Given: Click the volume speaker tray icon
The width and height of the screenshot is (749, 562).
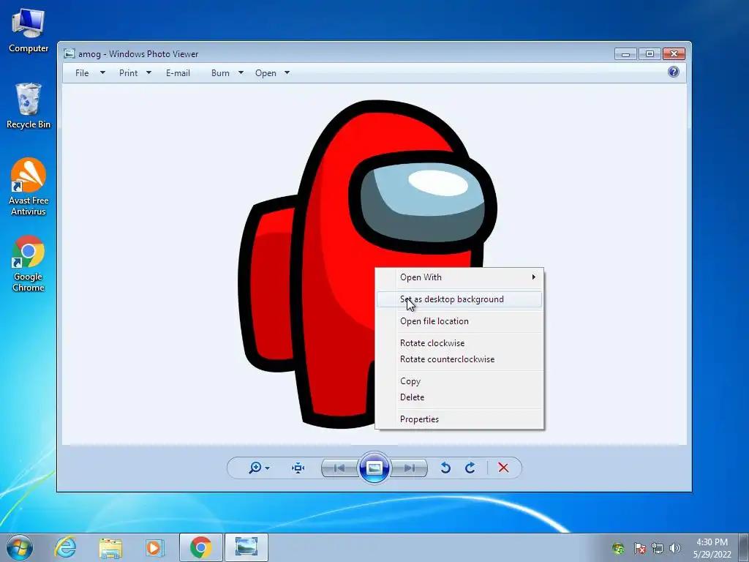Looking at the screenshot, I should pyautogui.click(x=675, y=548).
